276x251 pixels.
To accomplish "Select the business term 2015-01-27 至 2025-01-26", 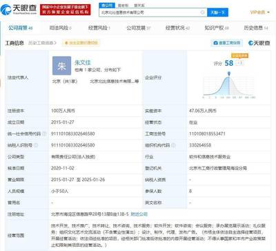I will (78, 180).
